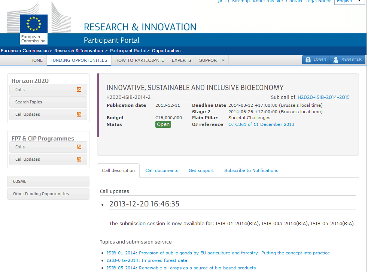Click the 2014-03-12 deadline date value

(276, 105)
